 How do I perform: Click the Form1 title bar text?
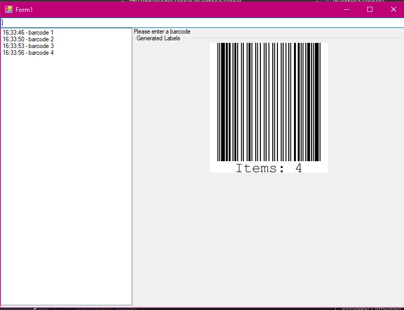pyautogui.click(x=24, y=10)
